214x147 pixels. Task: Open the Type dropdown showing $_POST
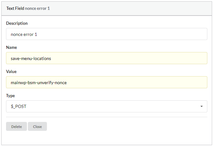click(107, 106)
